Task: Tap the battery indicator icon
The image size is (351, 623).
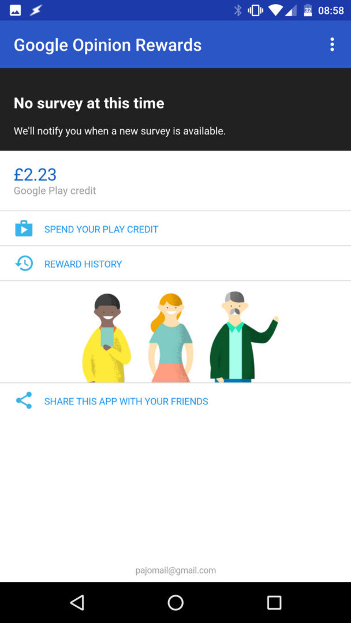Action: coord(308,10)
